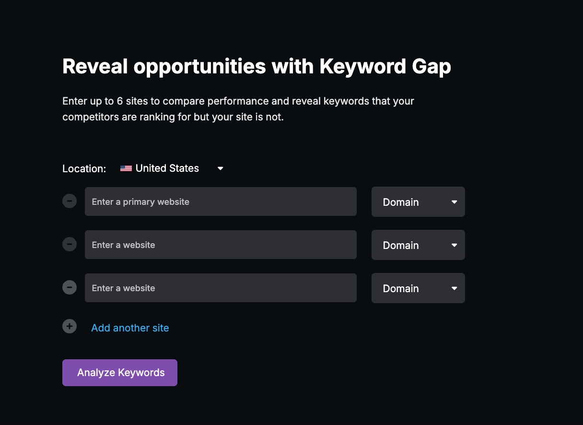Click the second website input field

pyautogui.click(x=221, y=245)
